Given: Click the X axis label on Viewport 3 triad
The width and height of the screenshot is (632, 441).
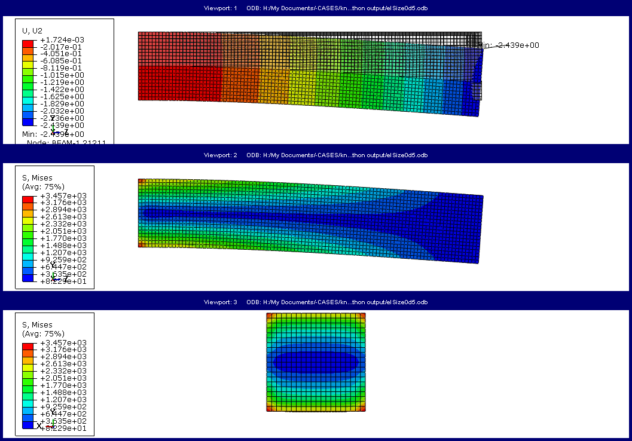Looking at the screenshot, I should tap(39, 424).
